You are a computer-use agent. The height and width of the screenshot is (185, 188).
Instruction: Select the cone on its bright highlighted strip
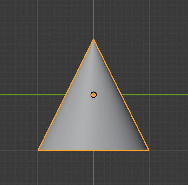[89, 108]
